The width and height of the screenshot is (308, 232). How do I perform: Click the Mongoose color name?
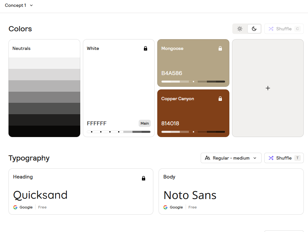click(172, 49)
